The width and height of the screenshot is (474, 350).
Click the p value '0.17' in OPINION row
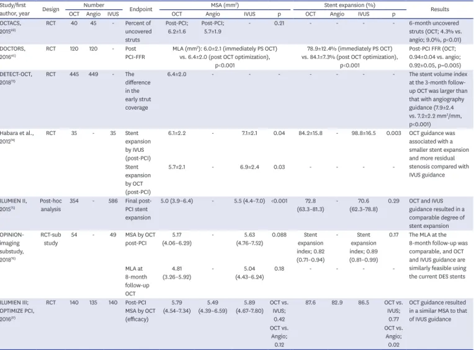pos(393,234)
